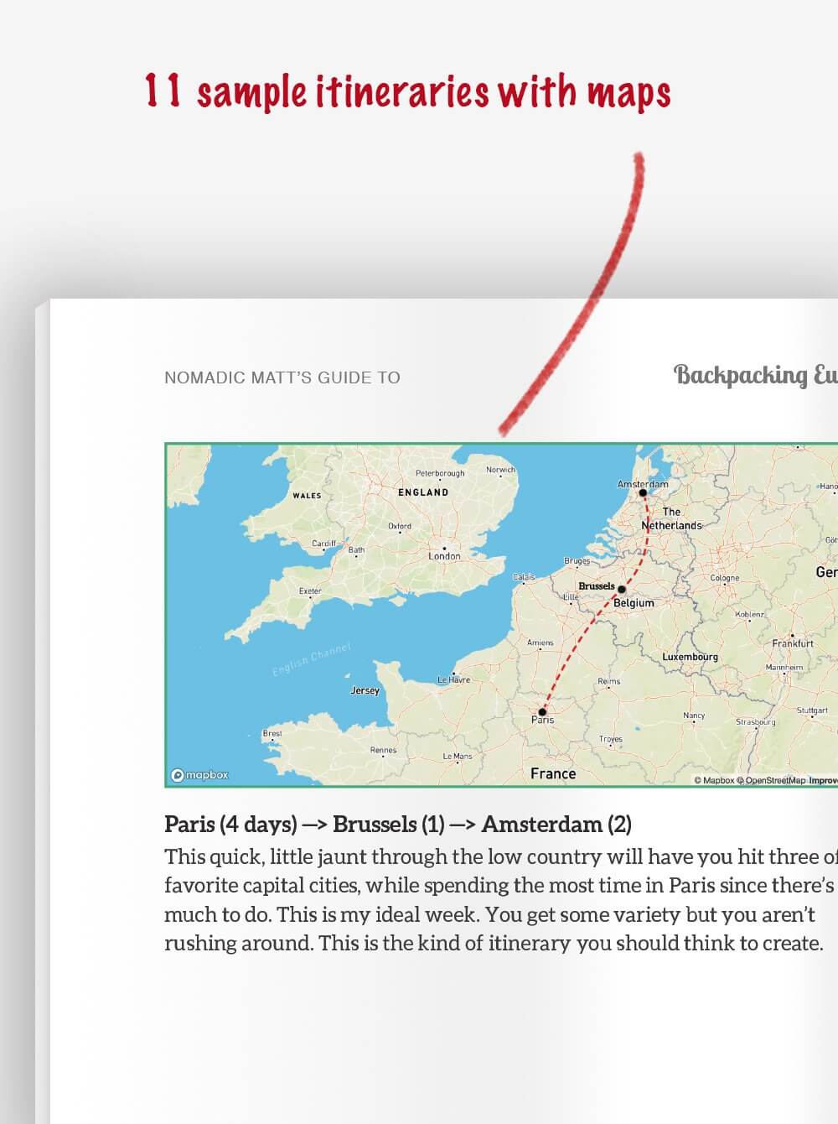Image resolution: width=838 pixels, height=1124 pixels.
Task: Open the © Mapbox attribution link
Action: coord(714,780)
